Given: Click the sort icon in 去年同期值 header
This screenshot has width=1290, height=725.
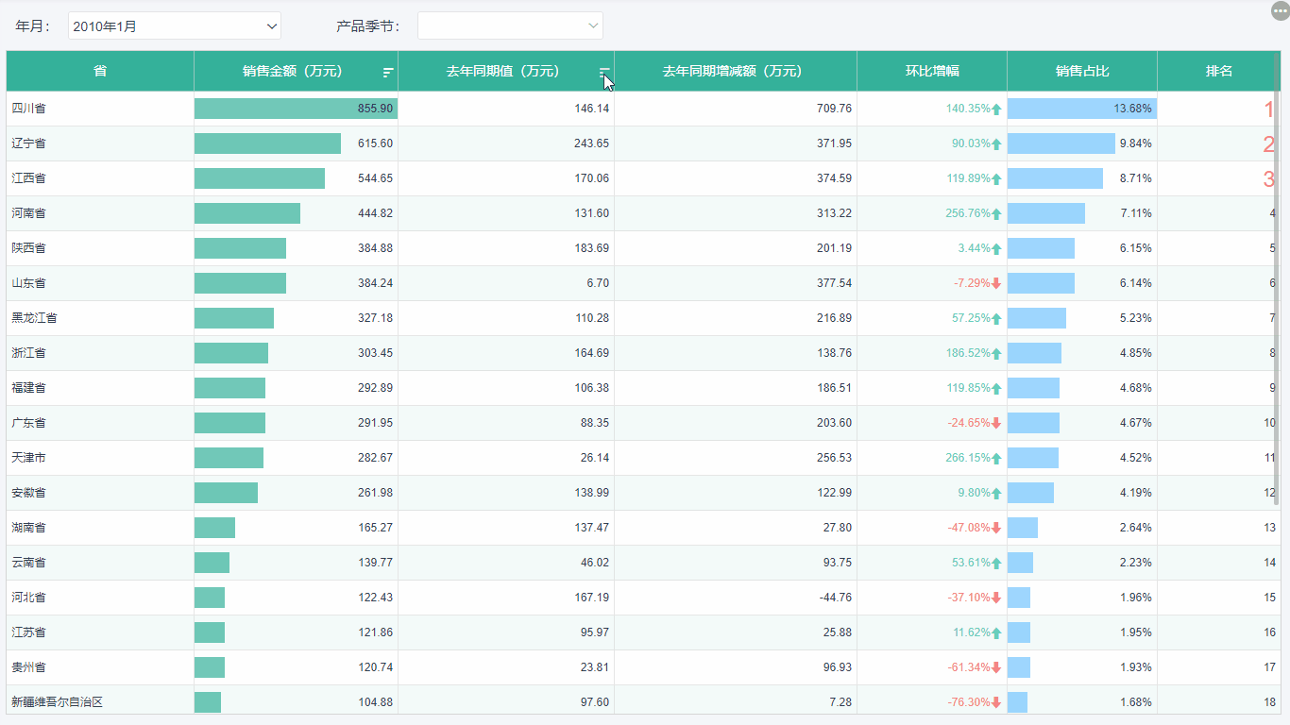Looking at the screenshot, I should (x=604, y=72).
